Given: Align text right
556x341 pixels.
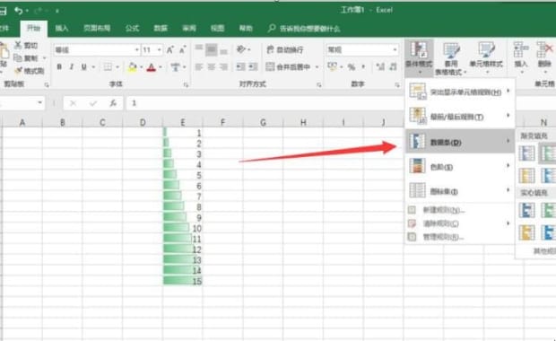Looking at the screenshot, I should 223,66.
